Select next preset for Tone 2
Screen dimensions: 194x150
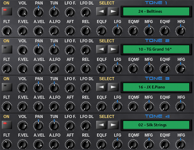[x=113, y=49]
